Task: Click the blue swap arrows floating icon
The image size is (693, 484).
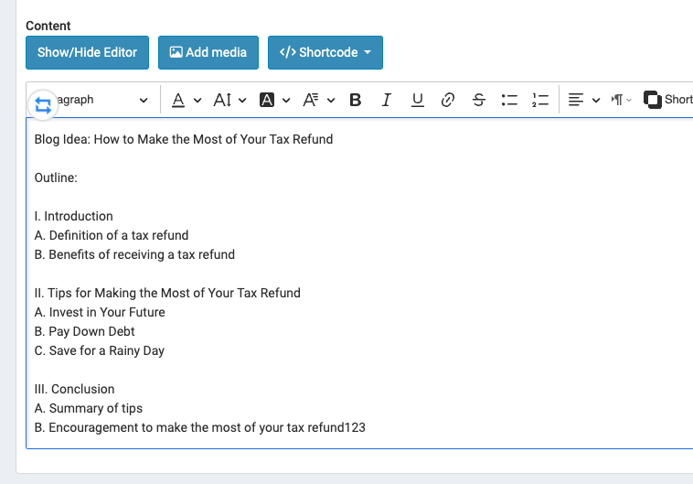Action: [x=43, y=106]
